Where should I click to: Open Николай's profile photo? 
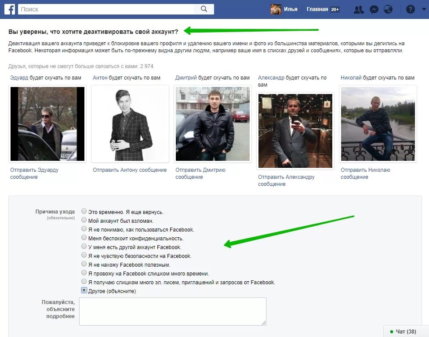pos(378,124)
